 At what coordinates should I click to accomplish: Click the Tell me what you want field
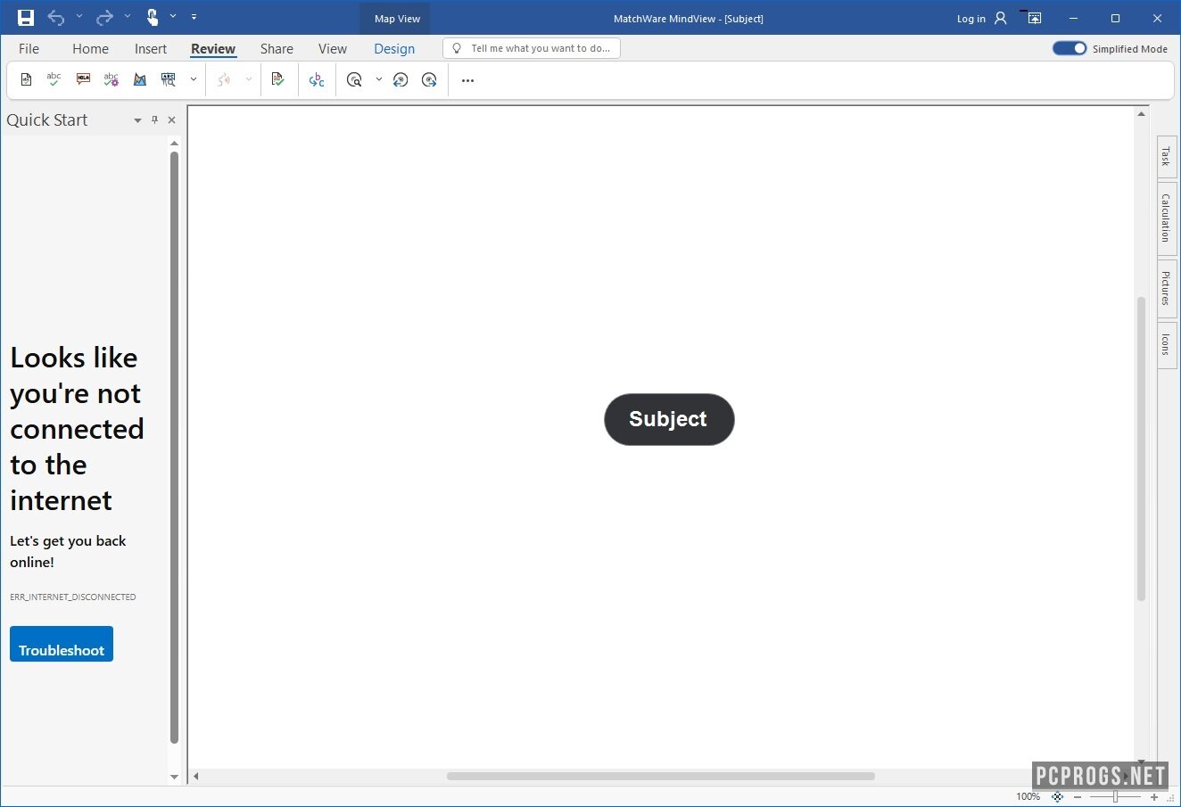click(x=532, y=48)
